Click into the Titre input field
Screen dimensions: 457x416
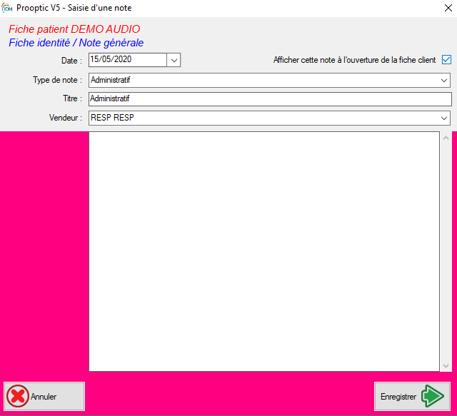click(270, 99)
